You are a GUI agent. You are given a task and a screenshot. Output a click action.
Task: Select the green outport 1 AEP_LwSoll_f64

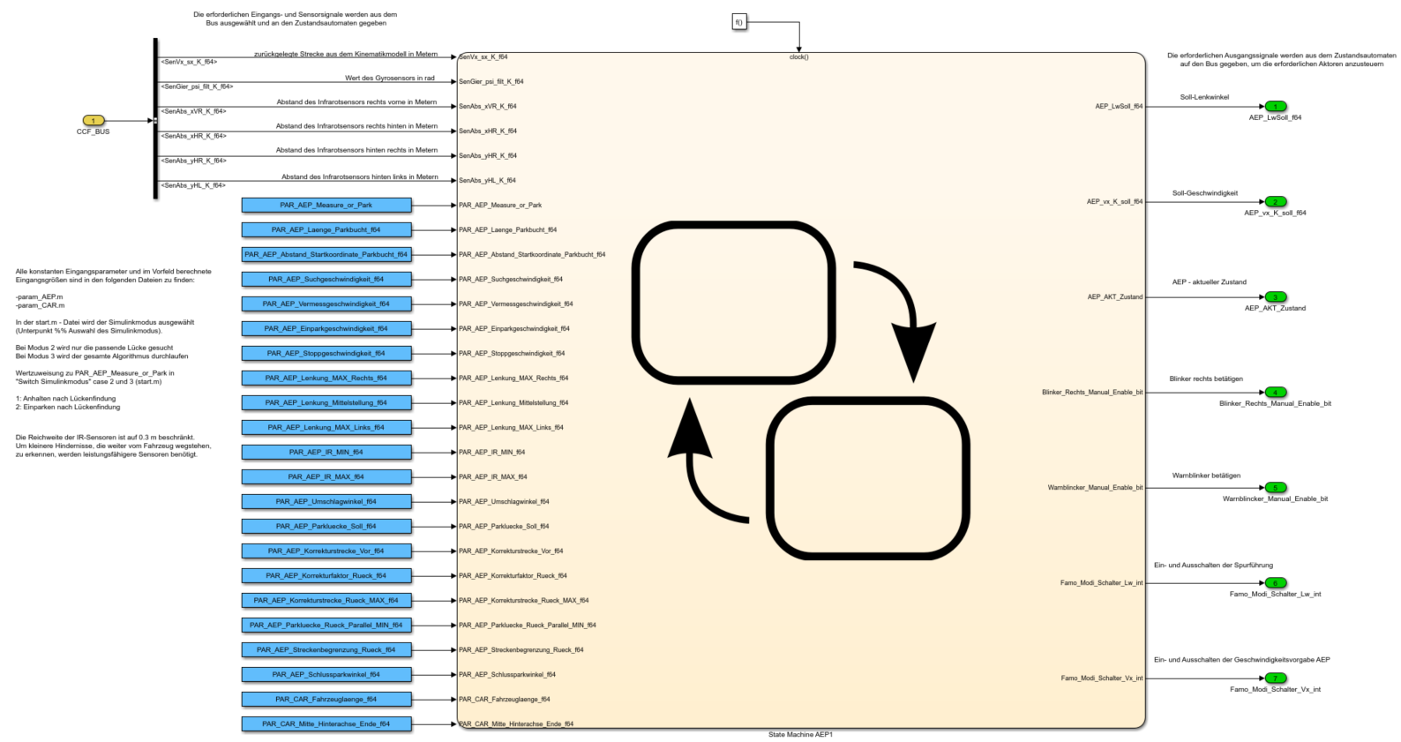[1275, 107]
